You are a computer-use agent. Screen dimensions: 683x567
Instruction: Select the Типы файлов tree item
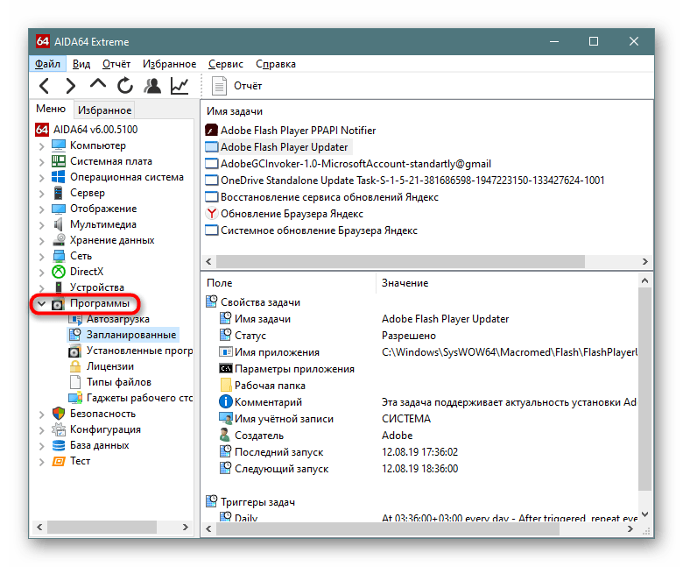pos(118,382)
